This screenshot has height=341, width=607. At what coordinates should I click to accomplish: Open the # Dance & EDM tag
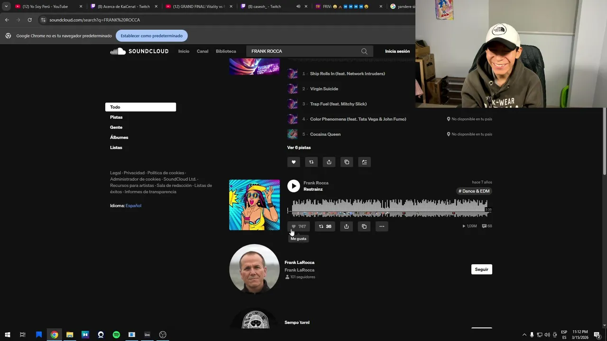(474, 191)
